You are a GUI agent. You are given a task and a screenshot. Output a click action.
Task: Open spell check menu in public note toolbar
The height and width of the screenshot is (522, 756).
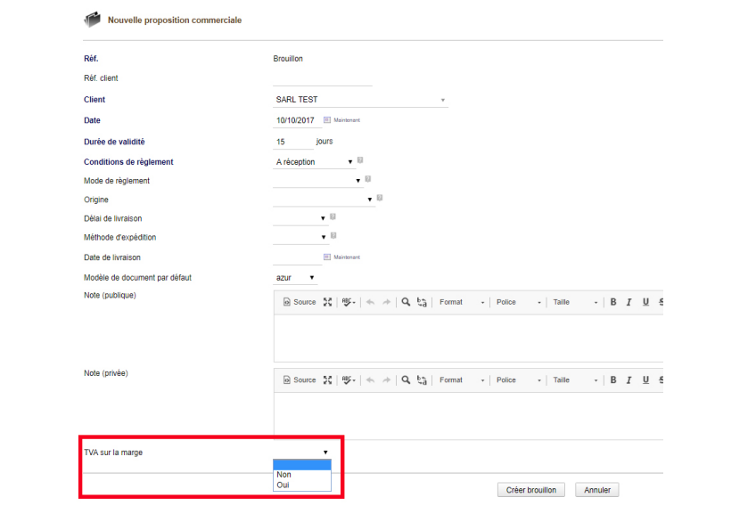pyautogui.click(x=349, y=302)
